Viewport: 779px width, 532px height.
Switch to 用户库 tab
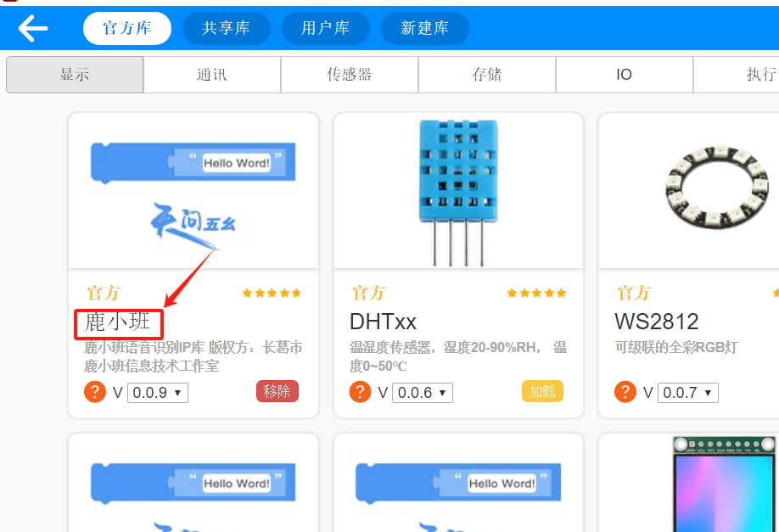(x=325, y=28)
